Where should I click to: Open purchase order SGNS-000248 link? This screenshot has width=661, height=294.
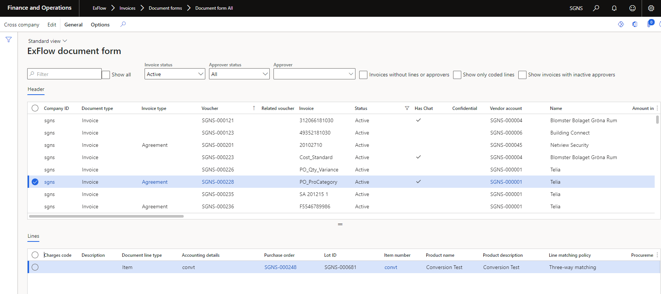click(x=281, y=267)
